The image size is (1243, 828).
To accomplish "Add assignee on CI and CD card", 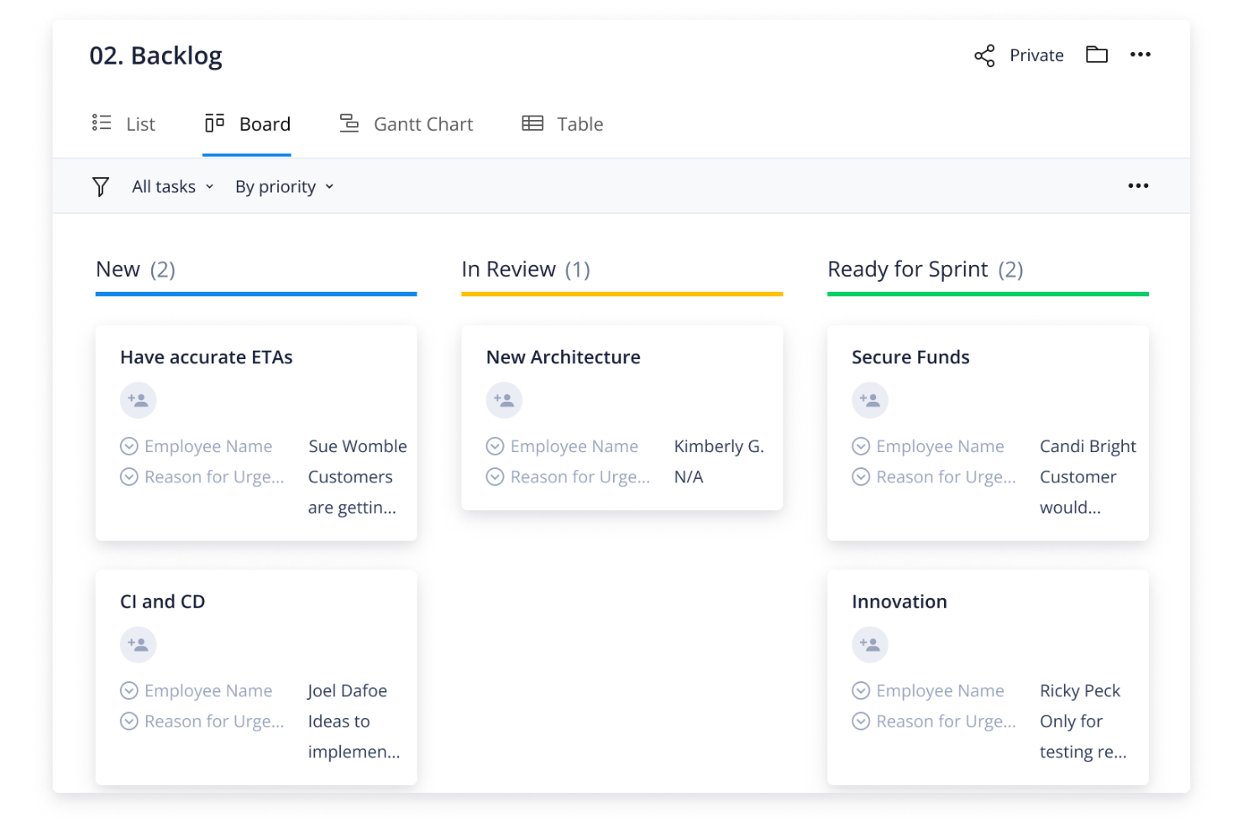I will (139, 644).
